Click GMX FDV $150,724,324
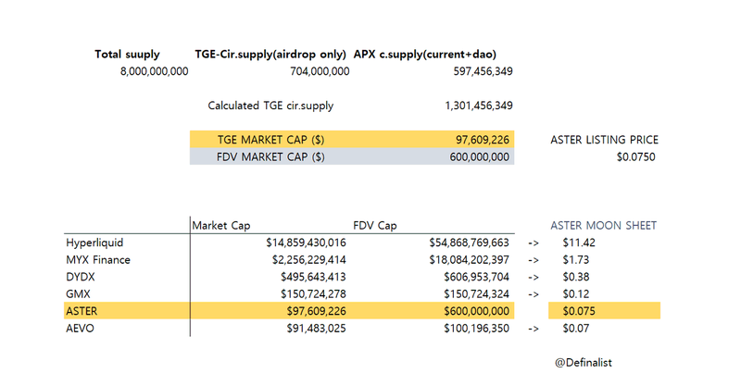Image resolution: width=741 pixels, height=386 pixels. point(476,293)
